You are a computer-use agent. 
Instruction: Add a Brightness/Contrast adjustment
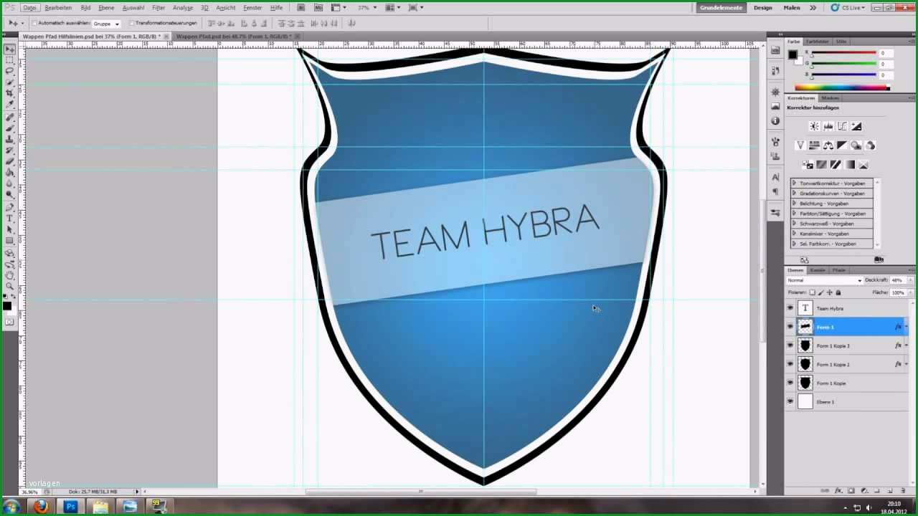coord(814,126)
